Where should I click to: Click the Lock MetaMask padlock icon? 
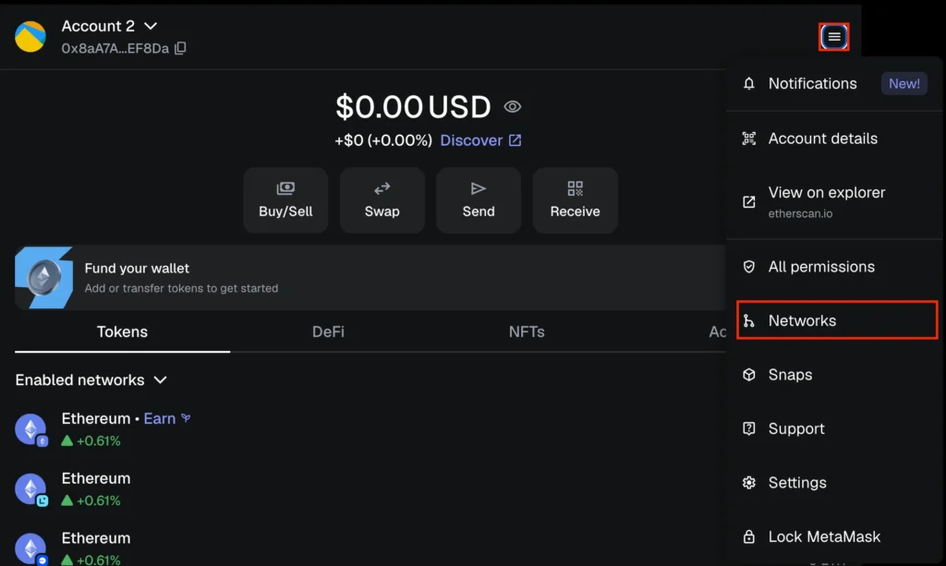click(x=749, y=536)
